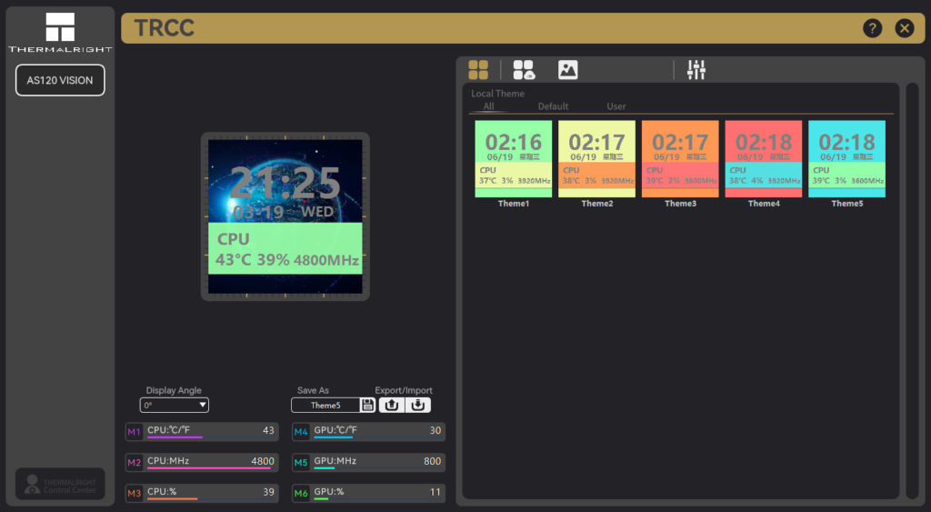931x512 pixels.
Task: Click the image gallery icon
Action: click(x=568, y=70)
